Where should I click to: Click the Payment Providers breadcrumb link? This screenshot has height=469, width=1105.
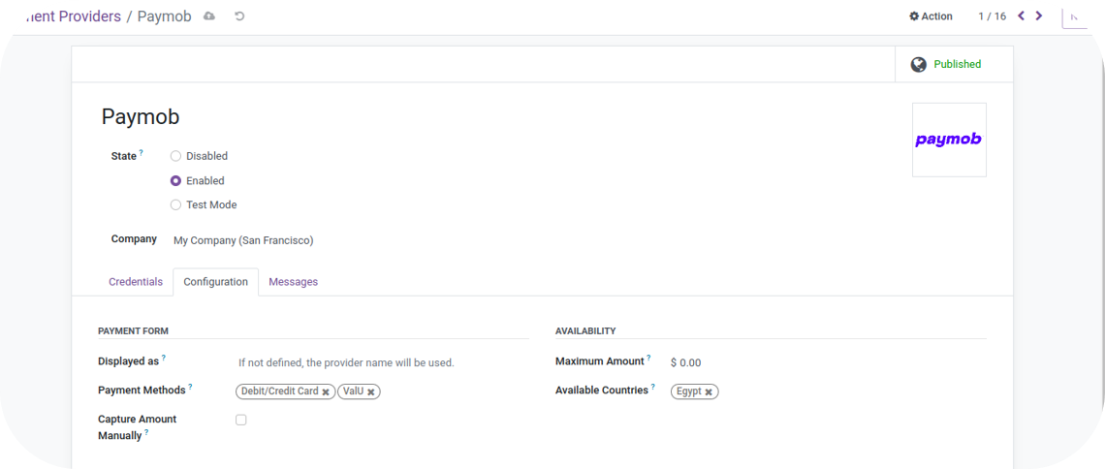pyautogui.click(x=66, y=16)
